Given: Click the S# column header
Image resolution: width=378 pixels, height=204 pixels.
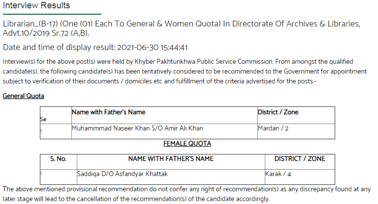Looking at the screenshot, I should (x=43, y=120).
